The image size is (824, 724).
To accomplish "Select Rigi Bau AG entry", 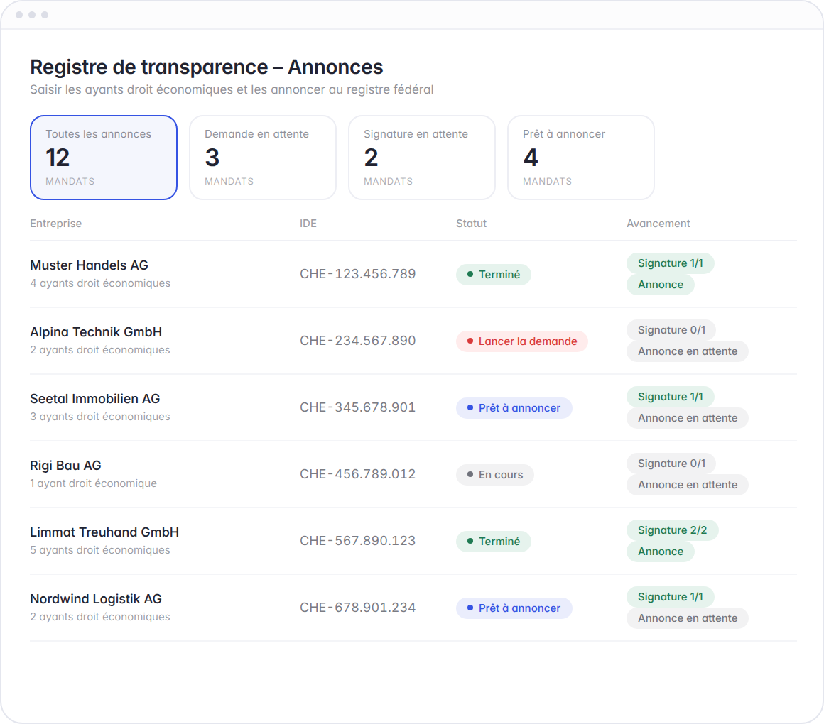I will coord(413,474).
